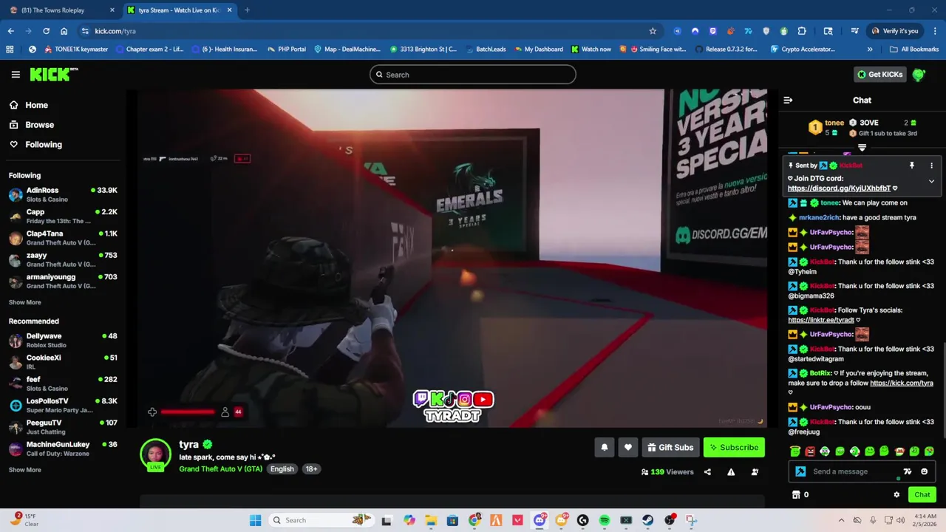Image resolution: width=946 pixels, height=532 pixels.
Task: Open LosPollosTV recommended channel
Action: 63,405
